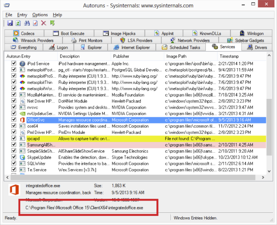Click the vertical scrollbar thumb
Image resolution: width=277 pixels, height=225 pixels.
coord(269,127)
